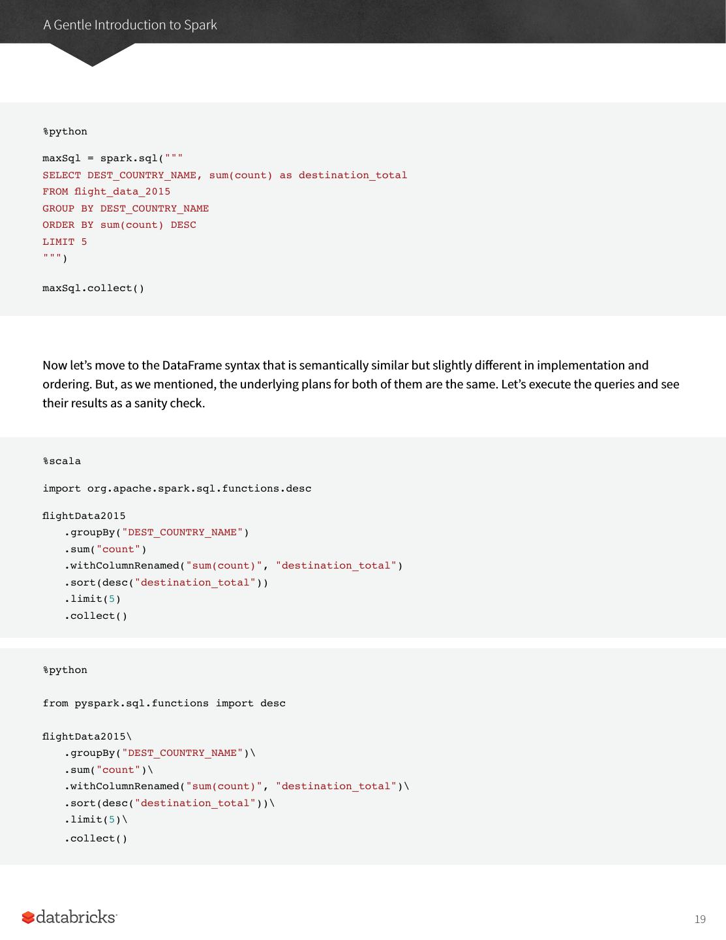Click the Scala .withColumnRenamed line
726x940 pixels.
click(233, 566)
